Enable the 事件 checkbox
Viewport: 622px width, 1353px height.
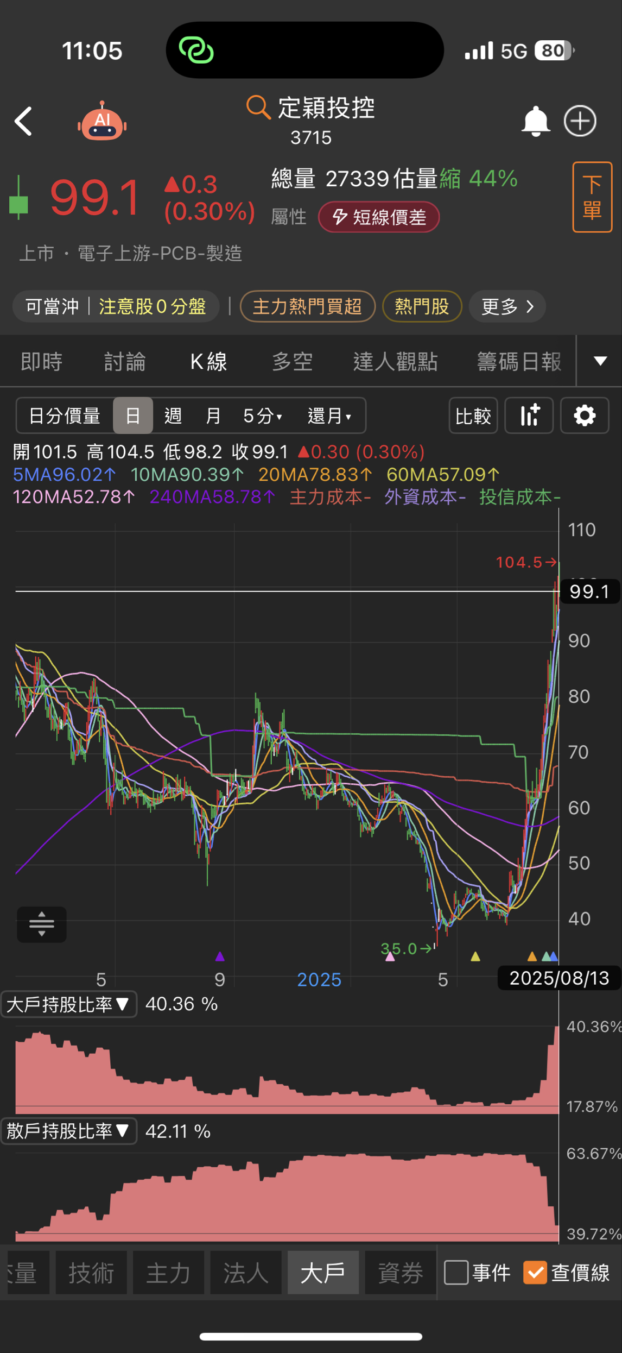(456, 1273)
